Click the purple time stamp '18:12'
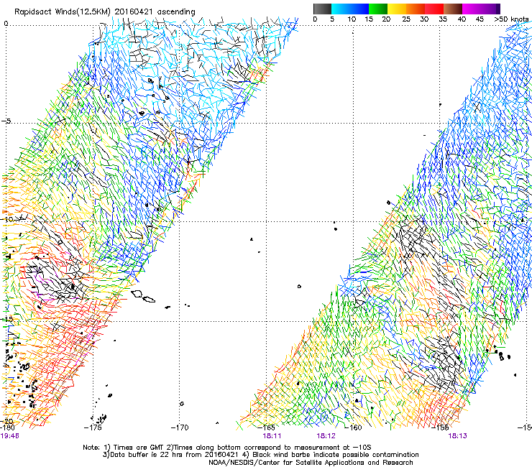This screenshot has width=532, height=467. click(326, 436)
